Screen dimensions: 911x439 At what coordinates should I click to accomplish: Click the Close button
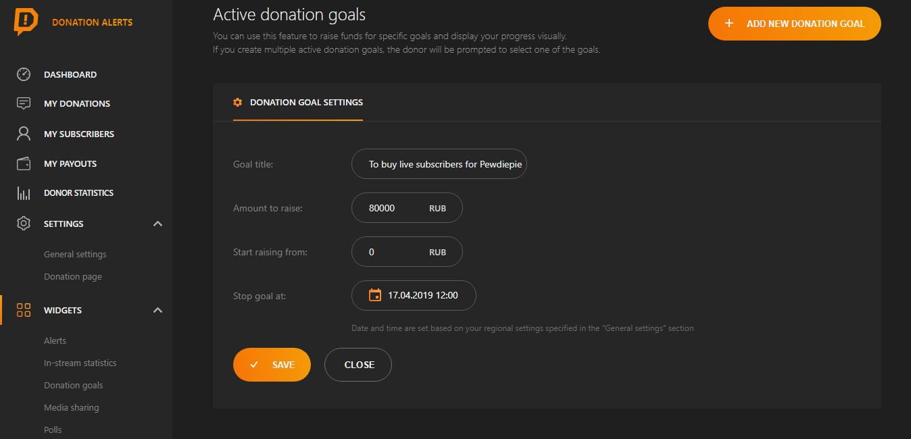[x=358, y=365]
